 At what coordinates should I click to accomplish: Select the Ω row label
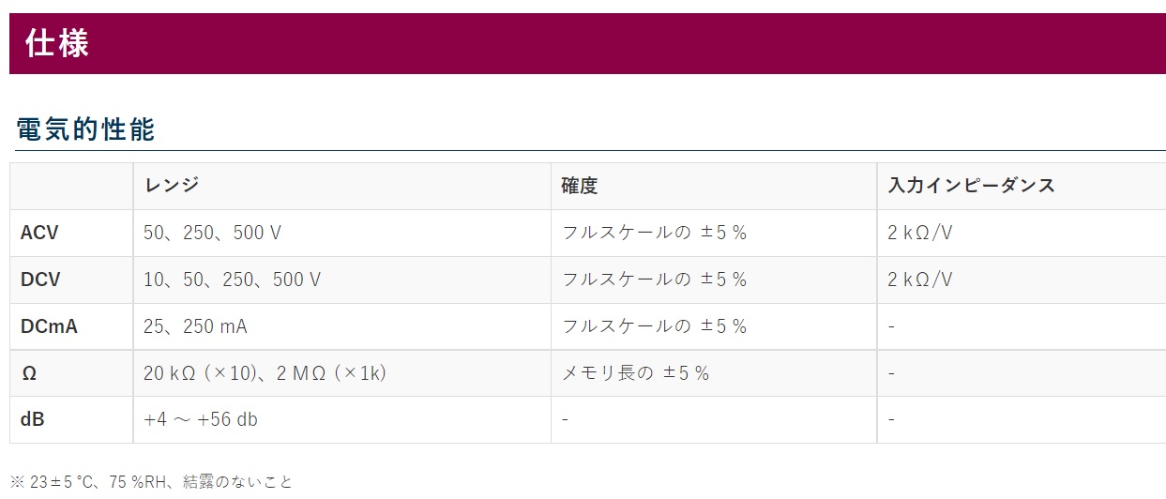point(29,373)
